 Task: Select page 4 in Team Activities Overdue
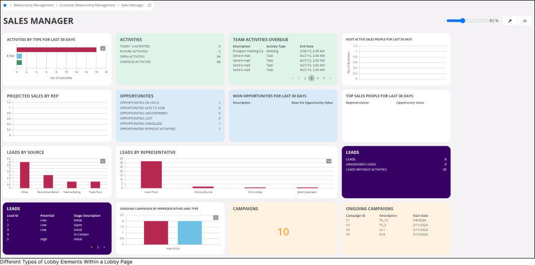[x=317, y=78]
